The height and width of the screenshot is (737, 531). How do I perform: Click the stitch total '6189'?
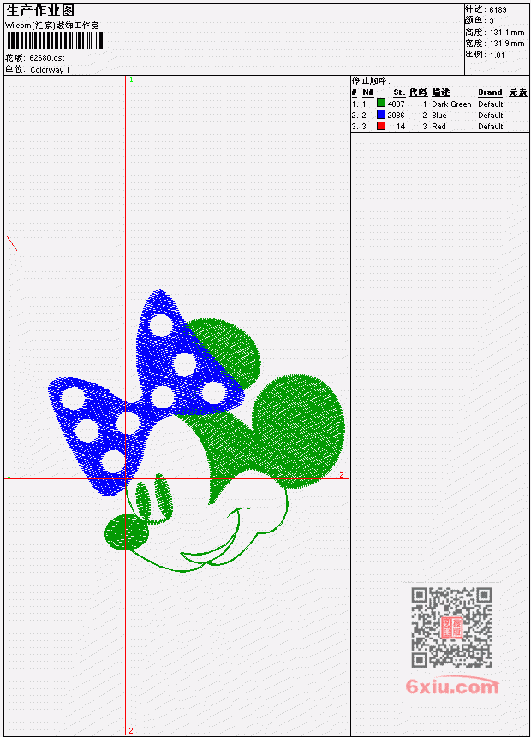498,9
